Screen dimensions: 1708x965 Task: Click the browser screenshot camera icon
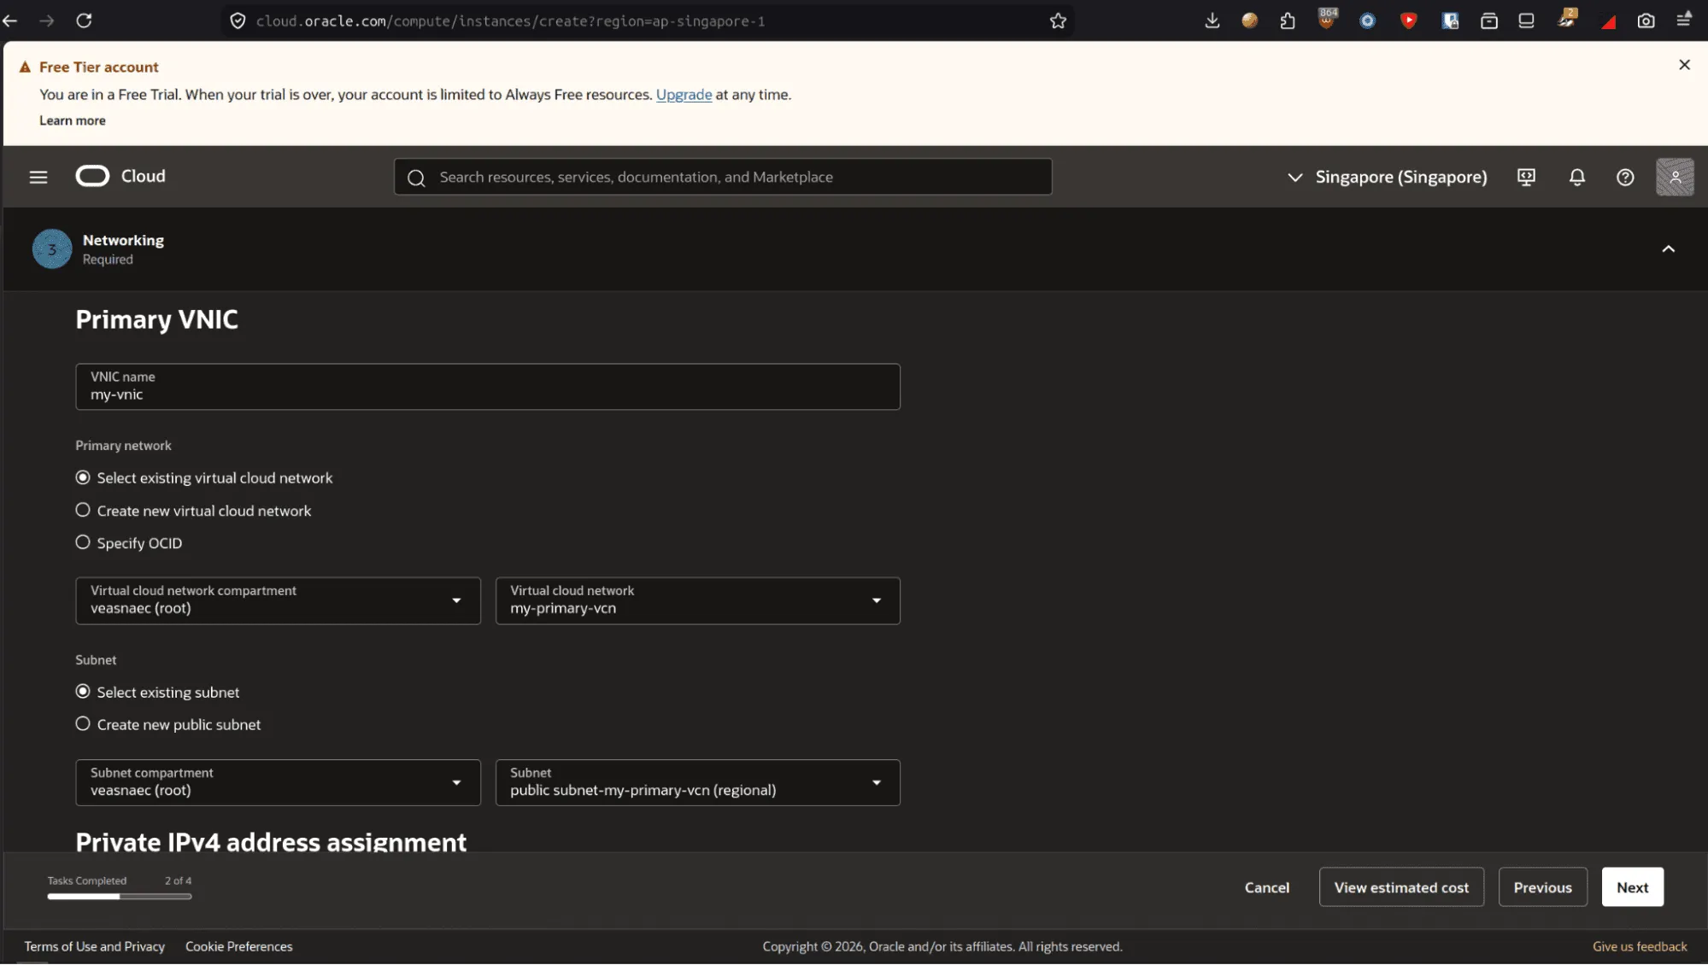coord(1646,20)
